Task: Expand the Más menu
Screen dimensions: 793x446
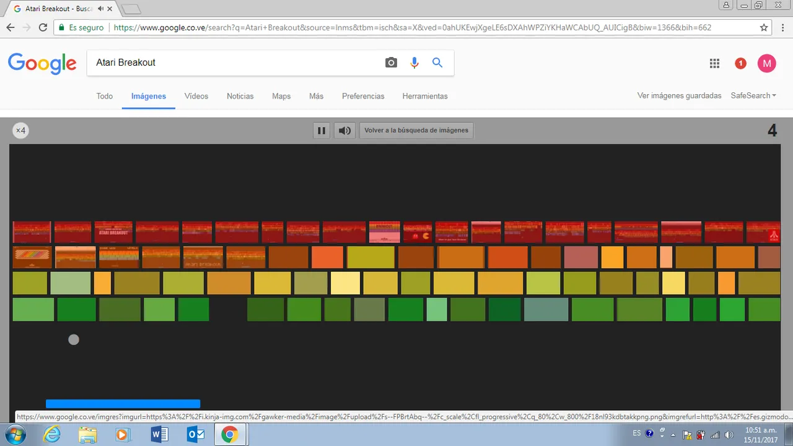Action: click(x=317, y=96)
